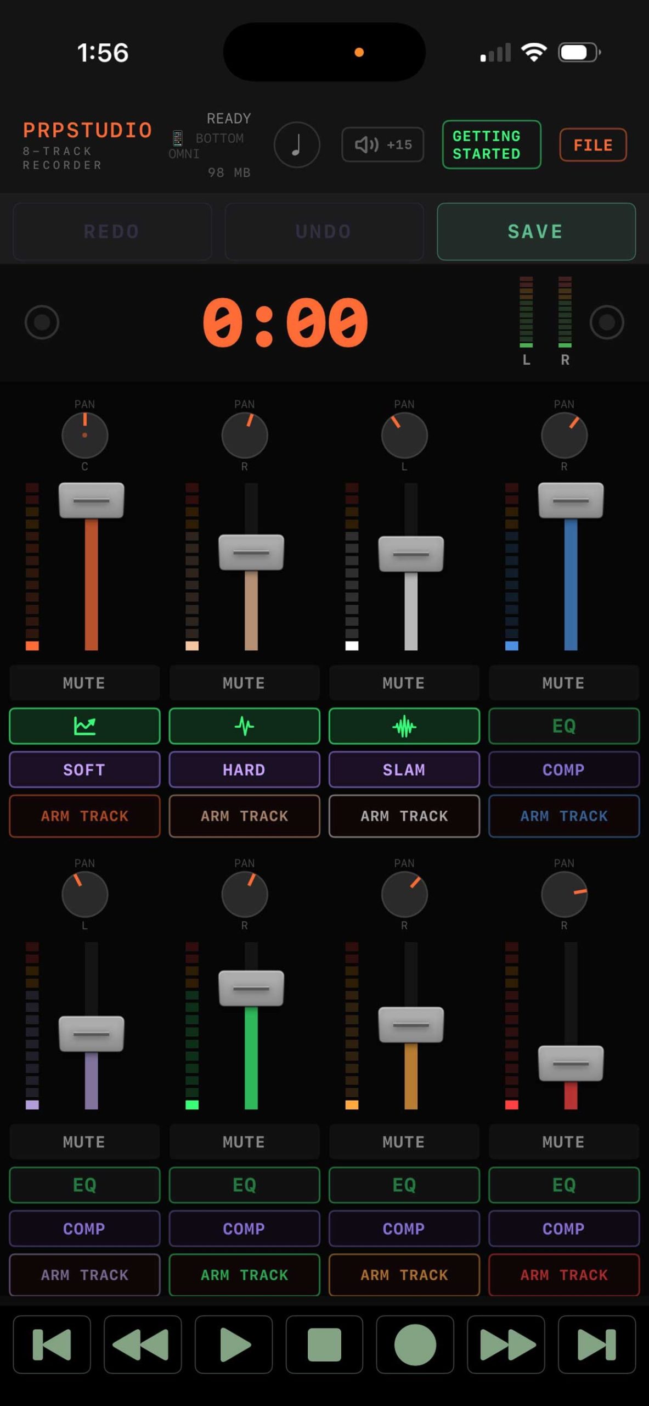Tap the metronome note icon
This screenshot has height=1406, width=649.
click(x=296, y=145)
